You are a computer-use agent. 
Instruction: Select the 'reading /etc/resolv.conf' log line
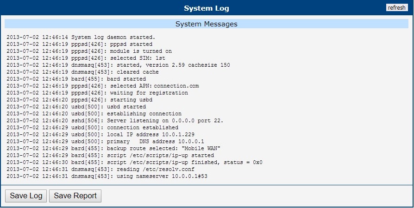100,169
